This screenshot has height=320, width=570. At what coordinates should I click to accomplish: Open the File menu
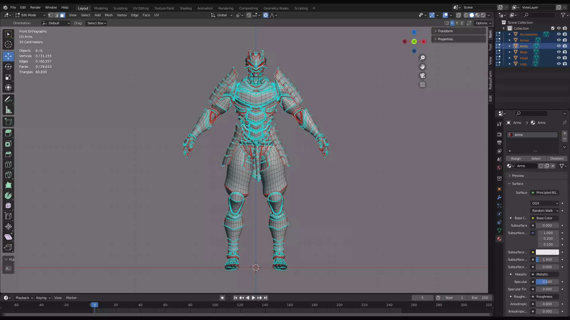pyautogui.click(x=13, y=7)
